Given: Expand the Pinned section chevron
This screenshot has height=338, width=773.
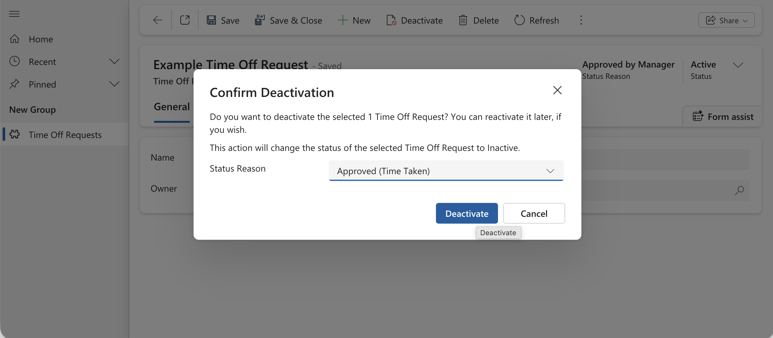Looking at the screenshot, I should coord(114,84).
